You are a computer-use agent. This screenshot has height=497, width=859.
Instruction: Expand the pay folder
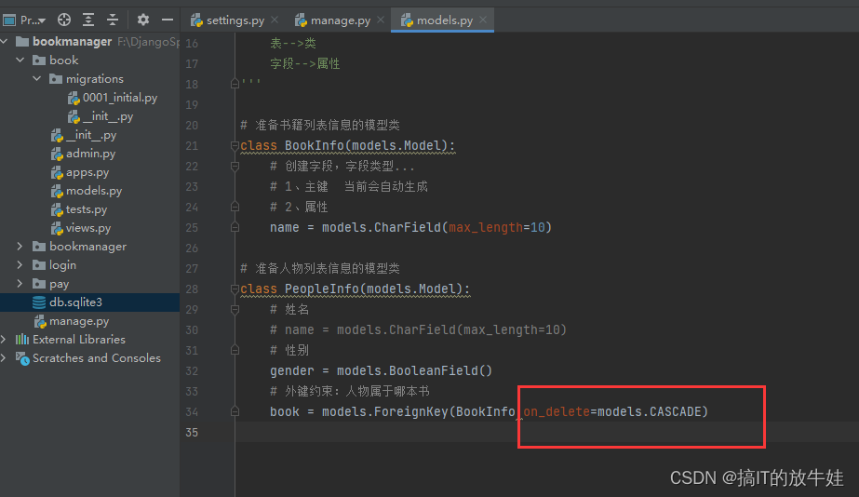pos(20,284)
